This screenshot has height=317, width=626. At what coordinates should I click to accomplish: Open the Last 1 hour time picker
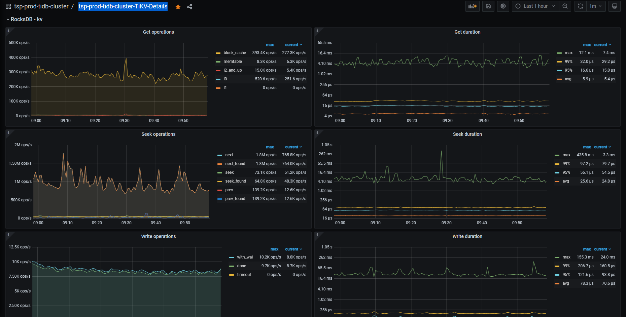[x=535, y=6]
